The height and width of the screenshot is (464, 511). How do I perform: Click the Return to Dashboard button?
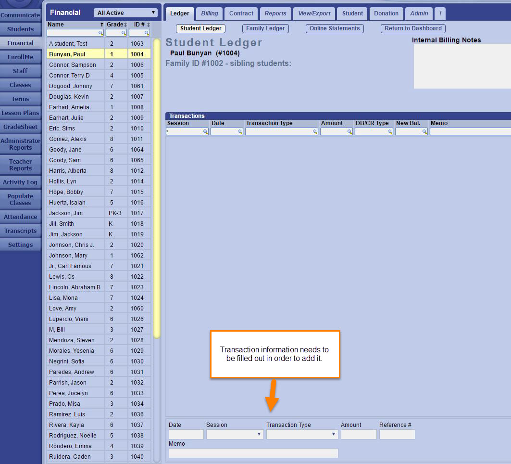(413, 28)
